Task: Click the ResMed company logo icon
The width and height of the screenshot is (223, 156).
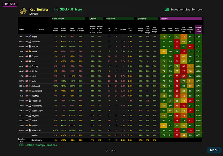Action: point(30,96)
